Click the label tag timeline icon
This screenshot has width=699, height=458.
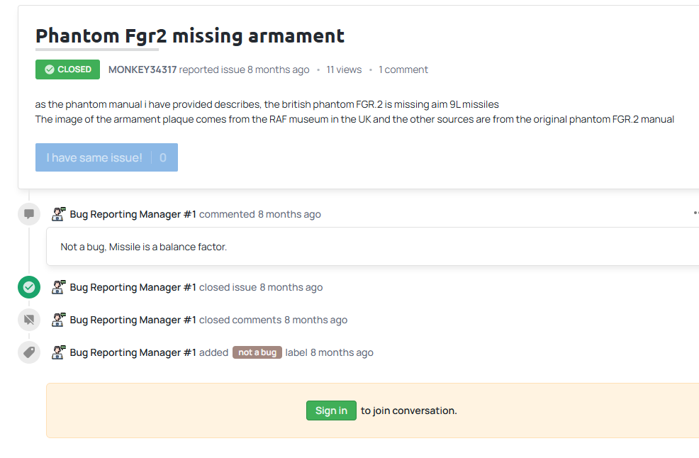click(29, 352)
